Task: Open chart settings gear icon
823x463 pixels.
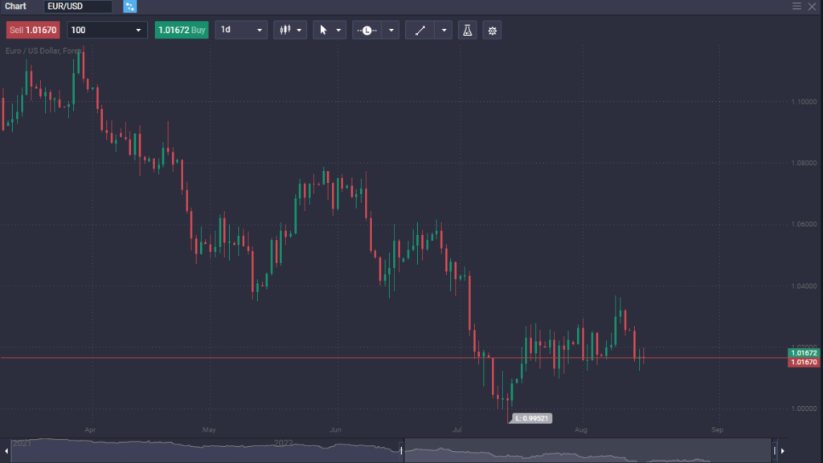Action: pyautogui.click(x=492, y=30)
